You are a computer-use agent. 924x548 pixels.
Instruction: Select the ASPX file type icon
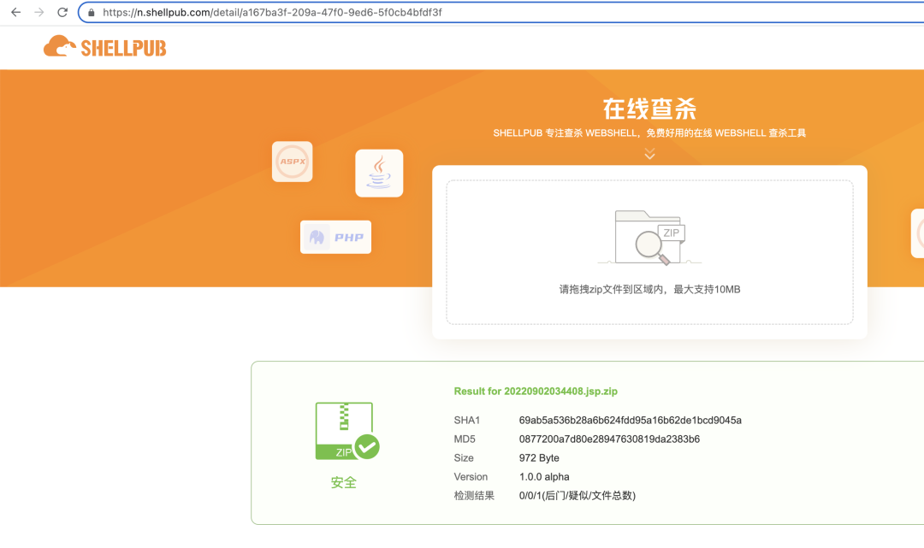293,162
